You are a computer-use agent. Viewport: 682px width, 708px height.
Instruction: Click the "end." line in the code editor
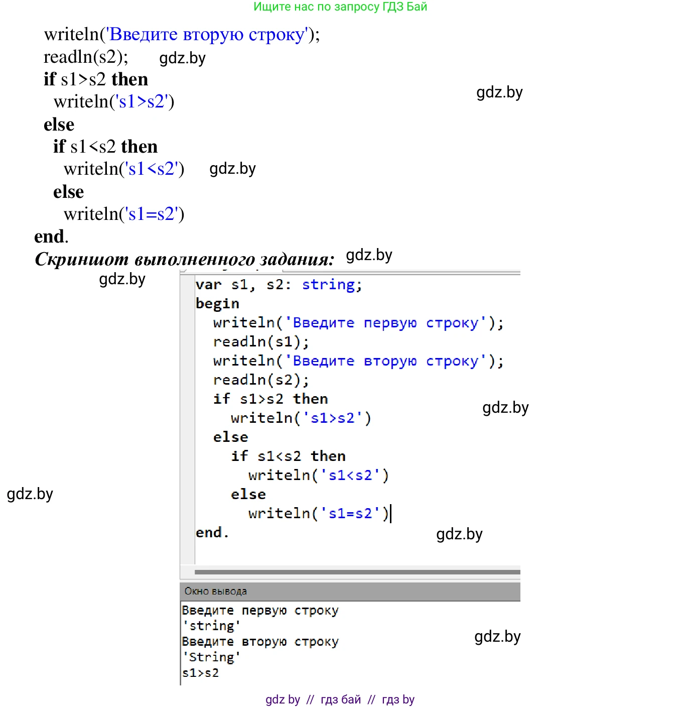212,533
